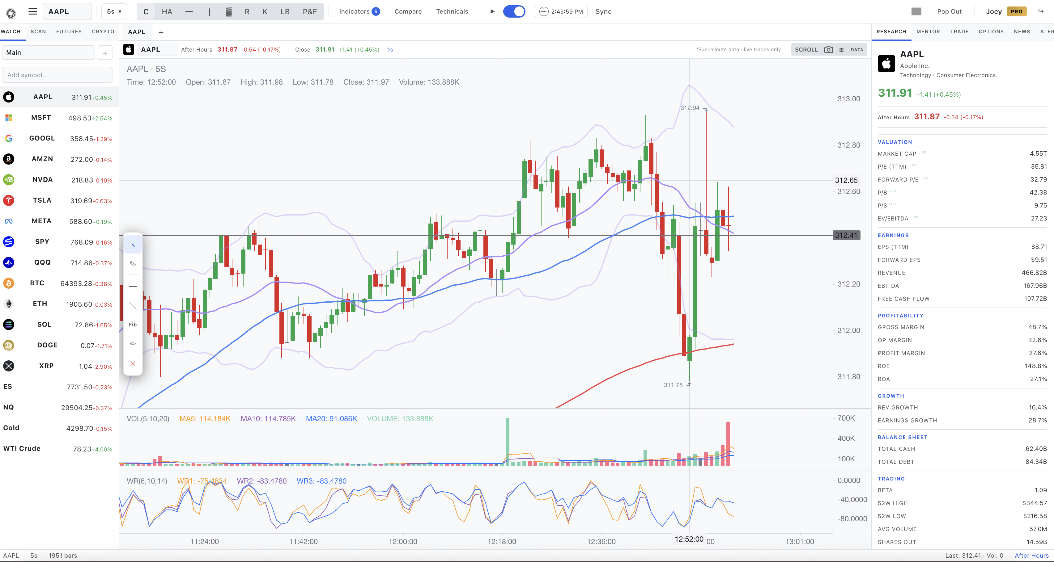Toggle SCROLL mode

pos(806,49)
